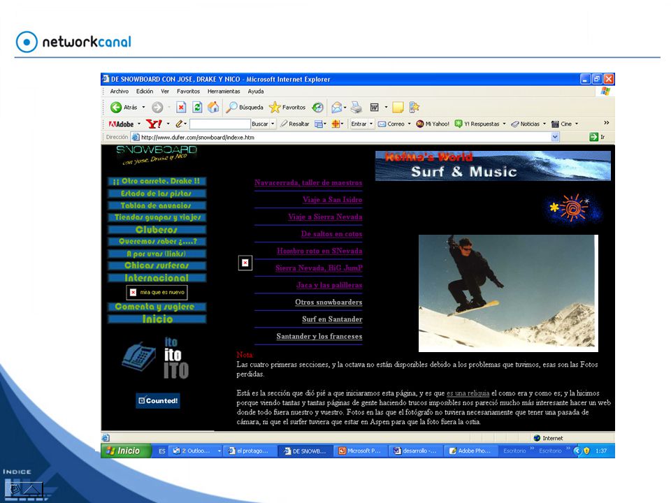671x503 pixels.
Task: Open the Edición menu
Action: click(x=145, y=91)
